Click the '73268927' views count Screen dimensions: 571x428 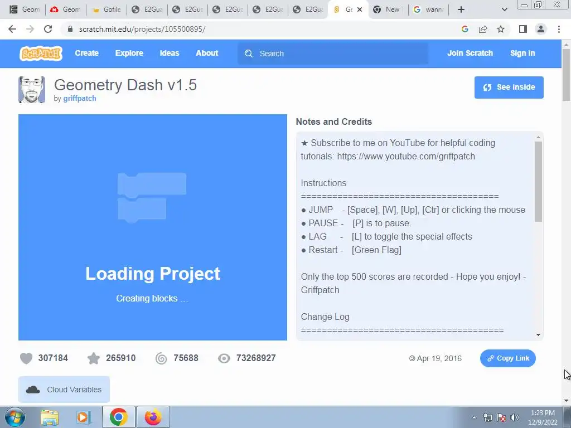[255, 358]
